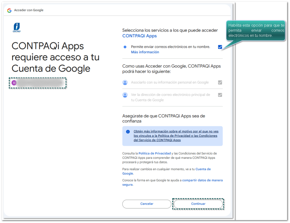
Task: Select the blurred account email chip
Action: [38, 83]
